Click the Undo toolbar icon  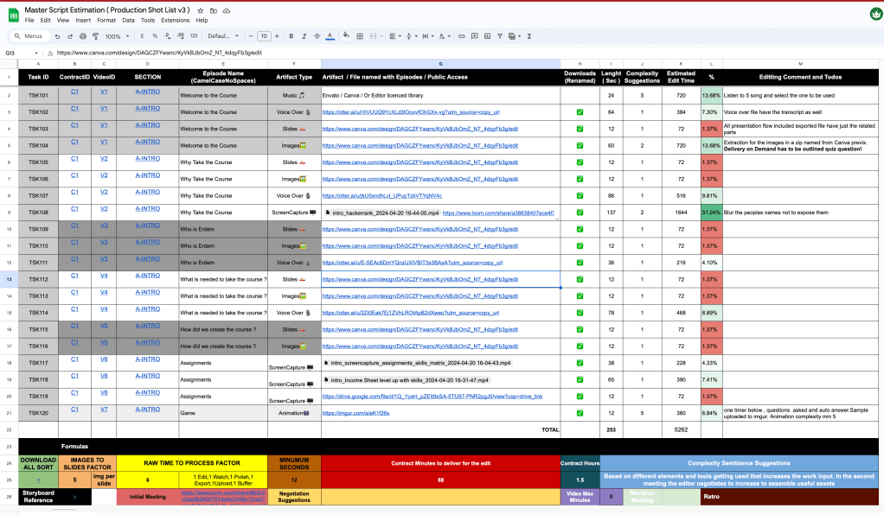pos(57,36)
